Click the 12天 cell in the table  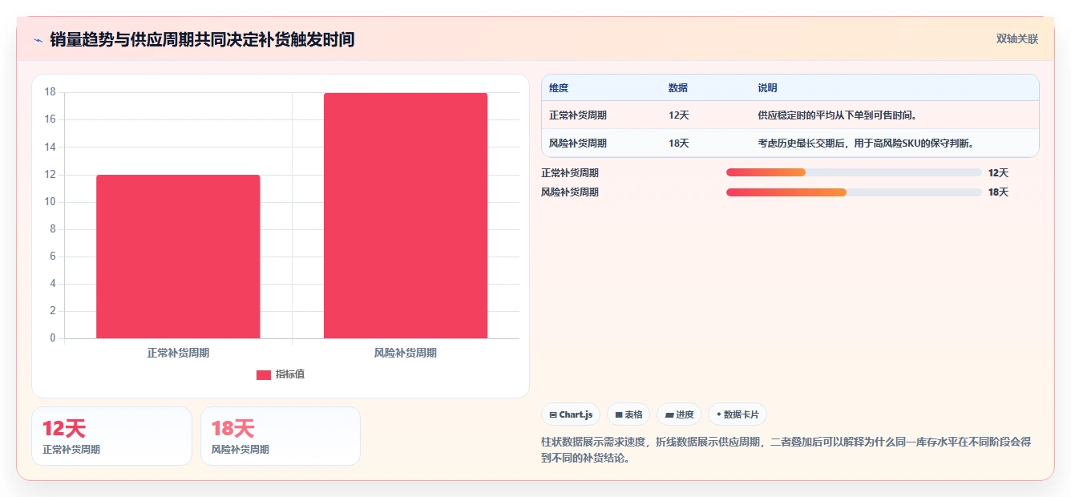point(679,115)
